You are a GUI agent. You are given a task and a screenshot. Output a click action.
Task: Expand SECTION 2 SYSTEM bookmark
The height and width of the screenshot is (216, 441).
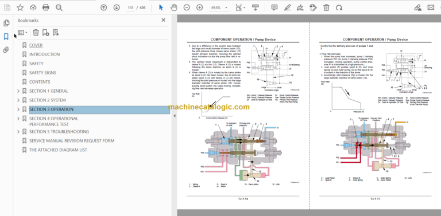click(x=18, y=100)
